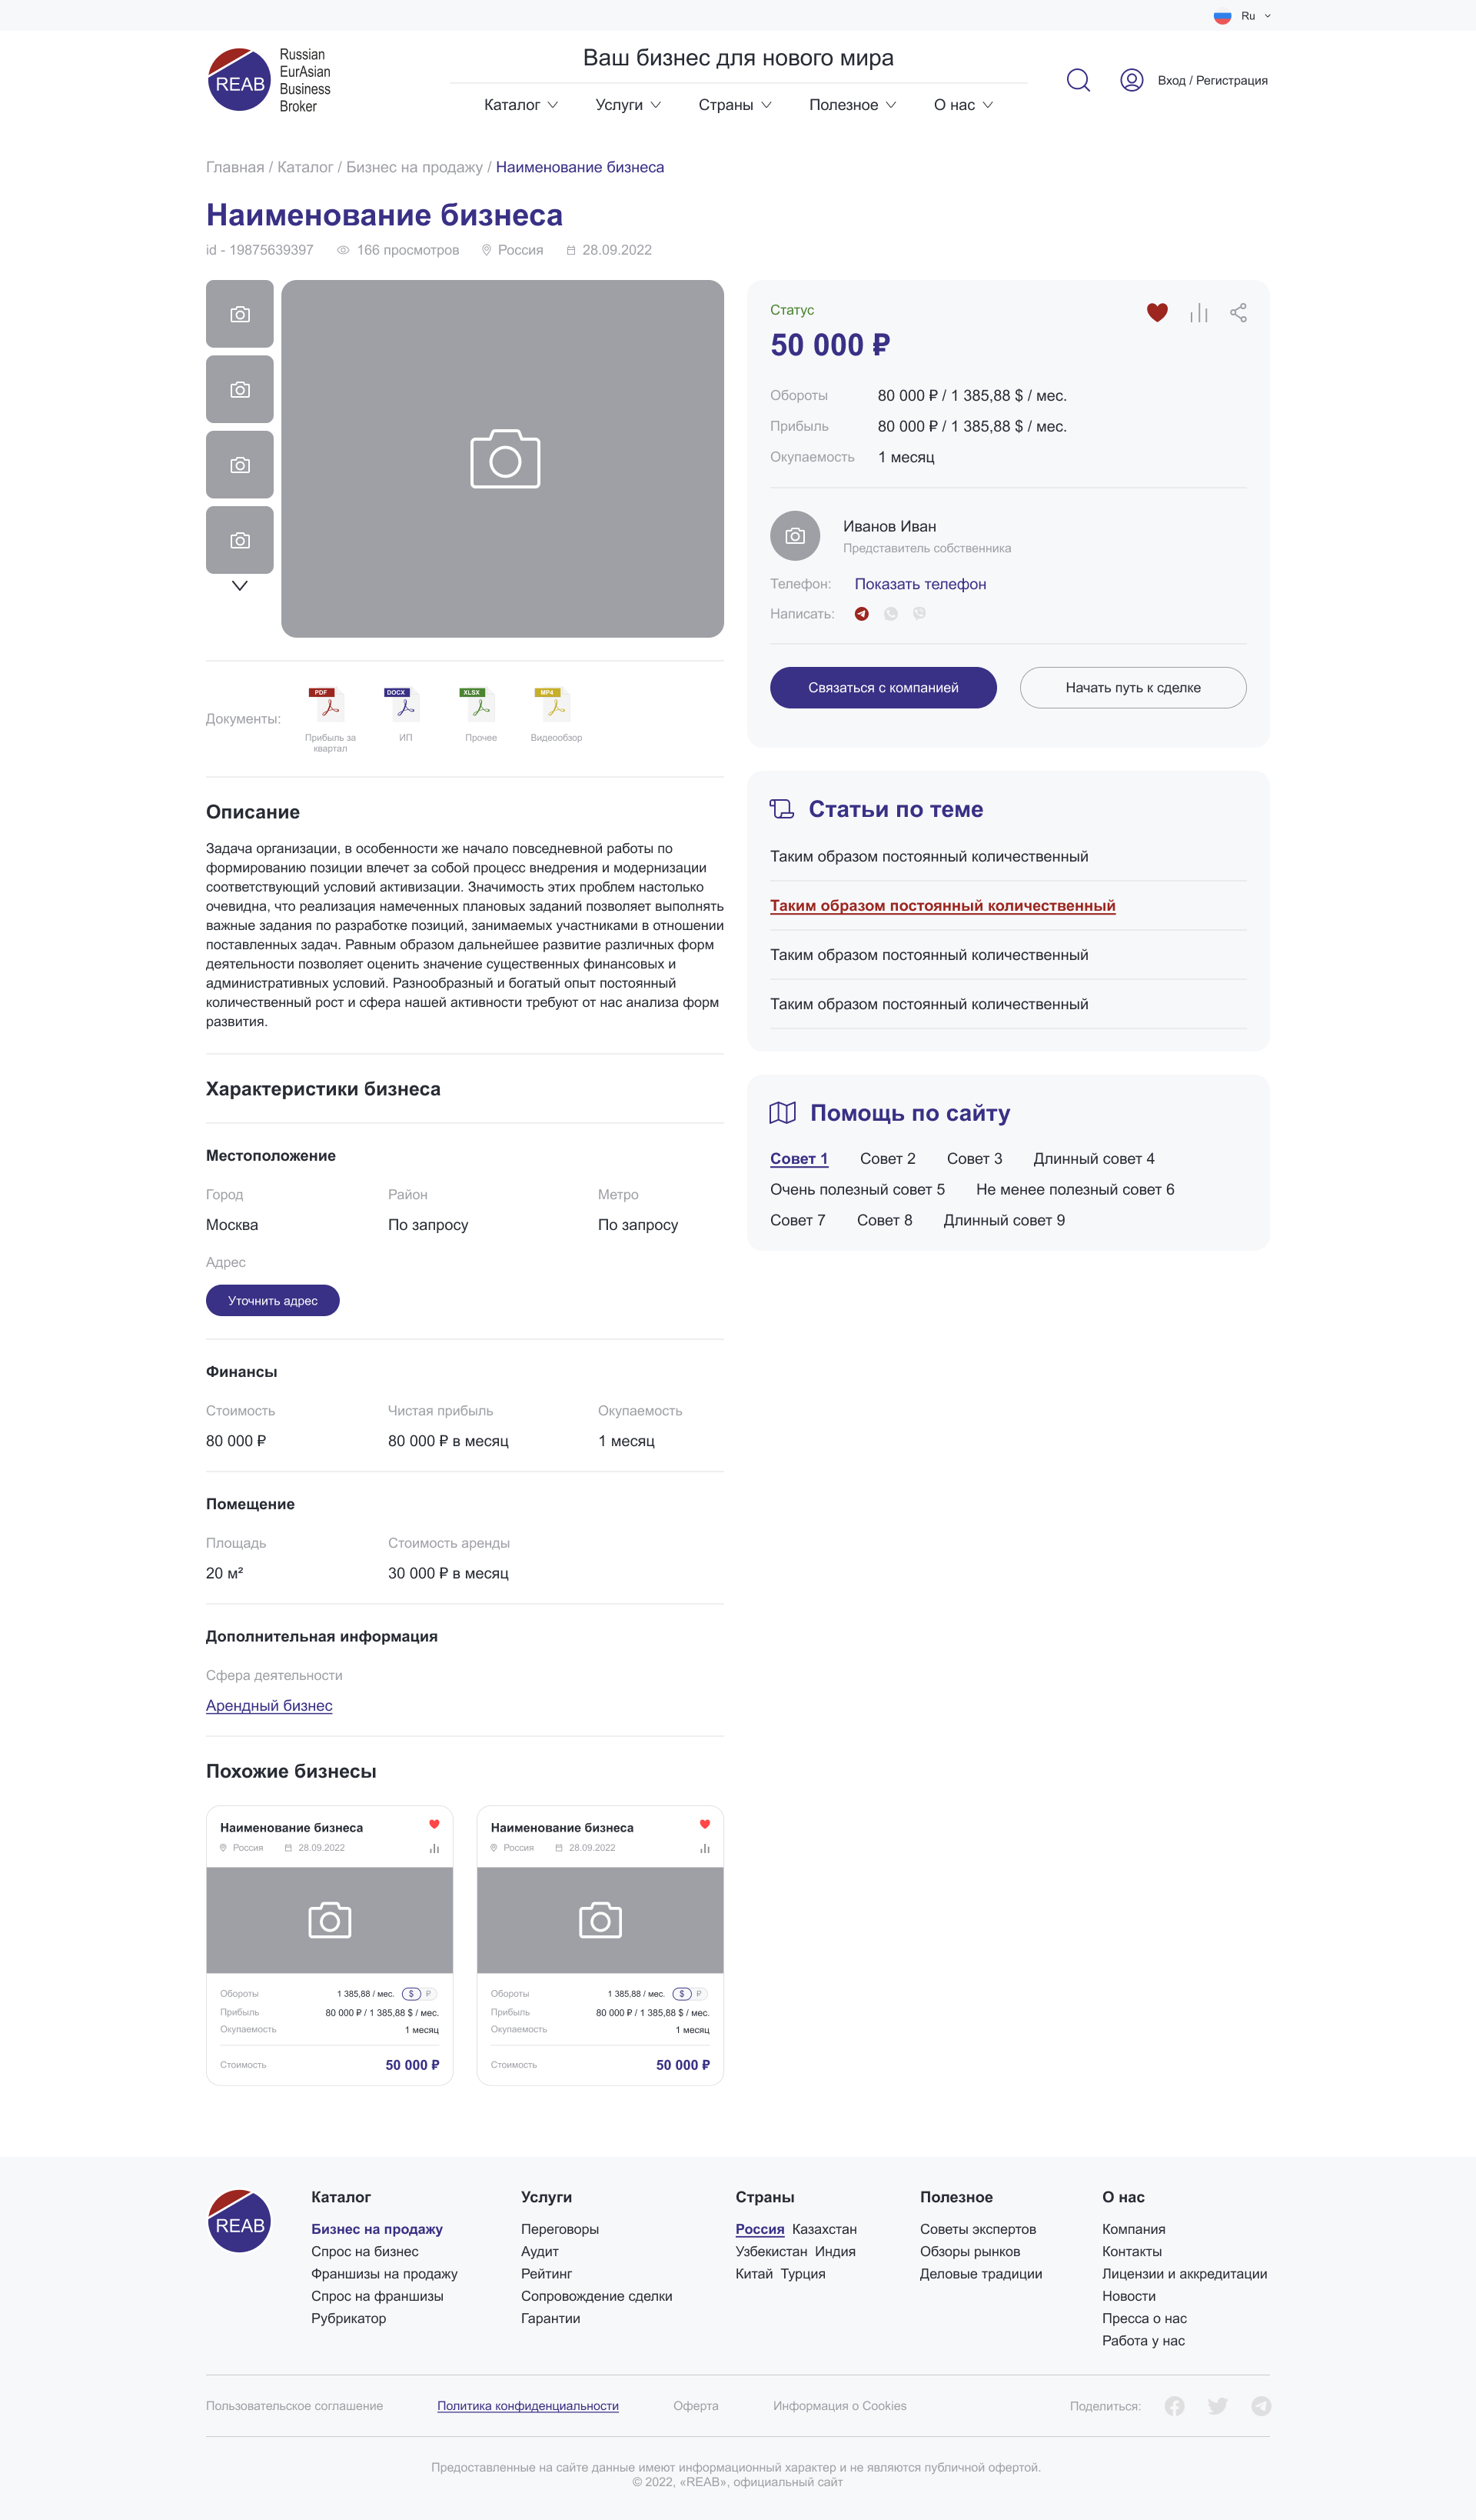The image size is (1476, 2520).
Task: Open the Ru language dropdown
Action: [x=1244, y=16]
